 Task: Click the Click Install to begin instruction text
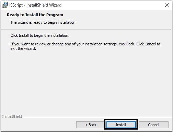pyautogui.click(x=40, y=35)
